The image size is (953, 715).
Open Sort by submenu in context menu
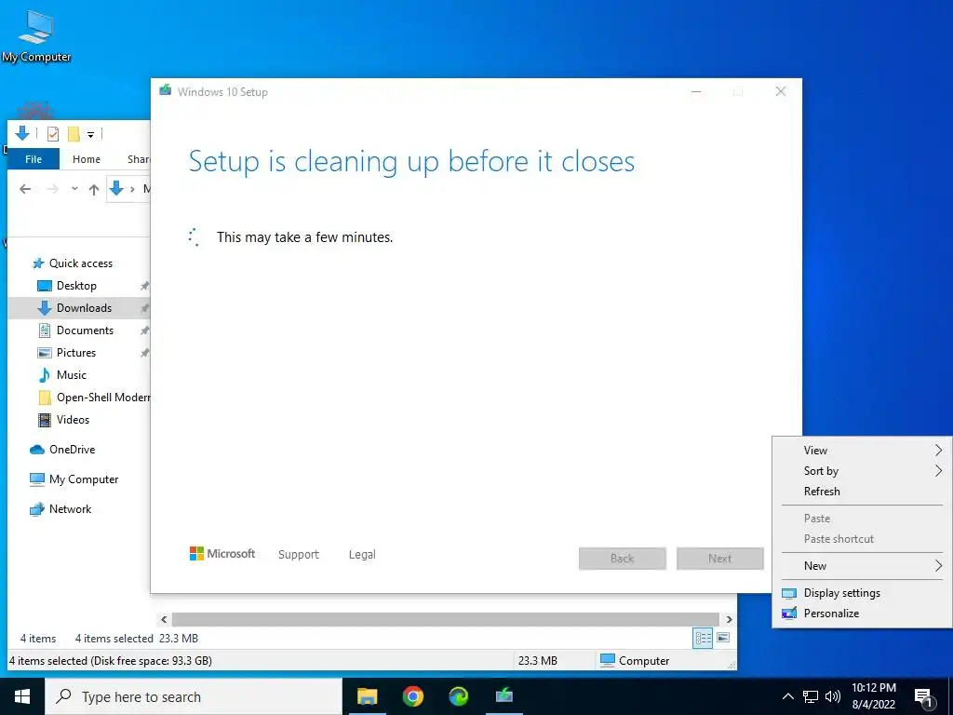point(862,471)
